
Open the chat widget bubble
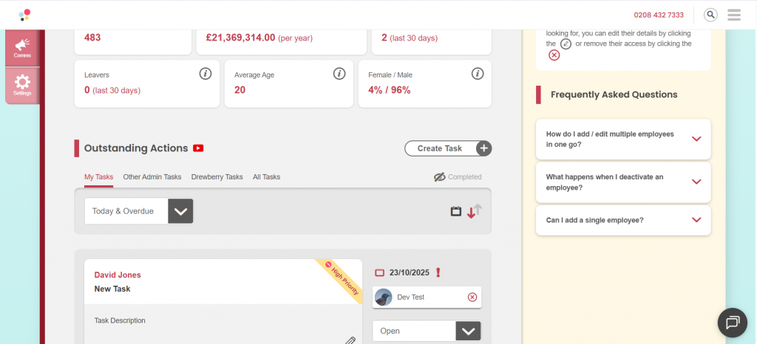[733, 323]
